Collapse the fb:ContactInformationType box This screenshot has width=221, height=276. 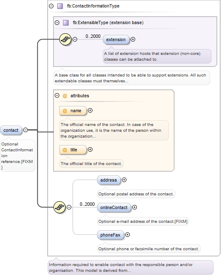point(51,6)
